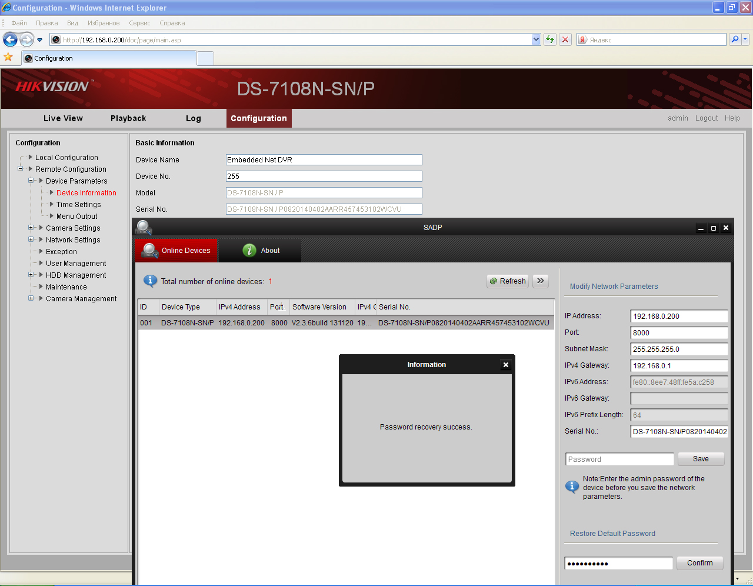The height and width of the screenshot is (586, 753).
Task: Open the SADP About tab
Action: pyautogui.click(x=260, y=250)
